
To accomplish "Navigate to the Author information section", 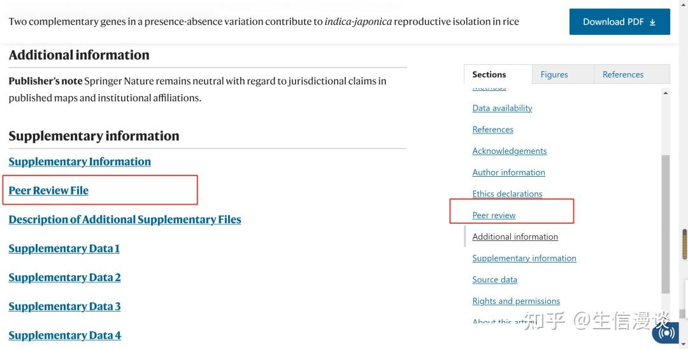I will point(508,172).
